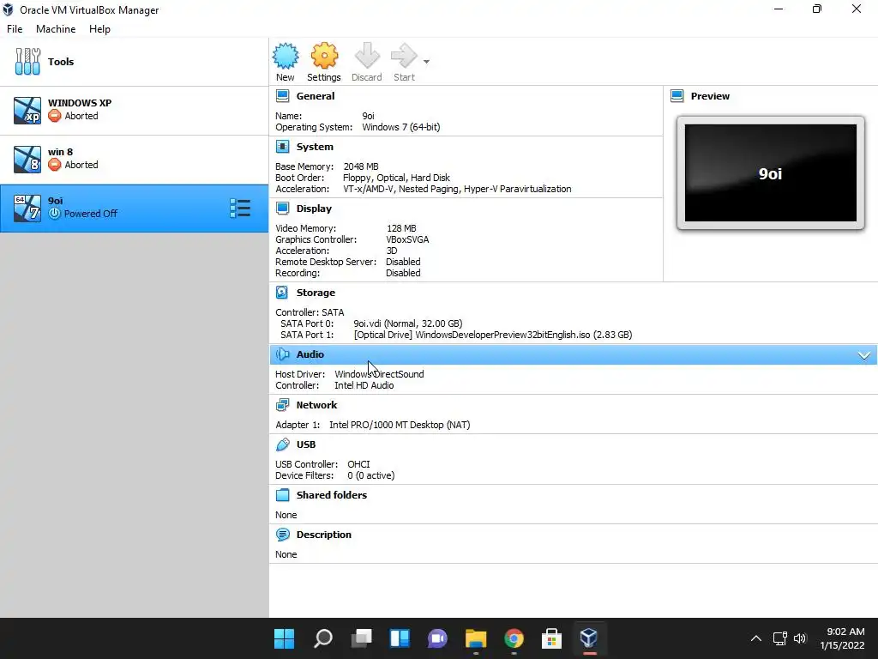Viewport: 878px width, 659px height.
Task: Click the WindowsDeveloperPreview32bitEnglish.iso optical drive entry
Action: pos(493,335)
